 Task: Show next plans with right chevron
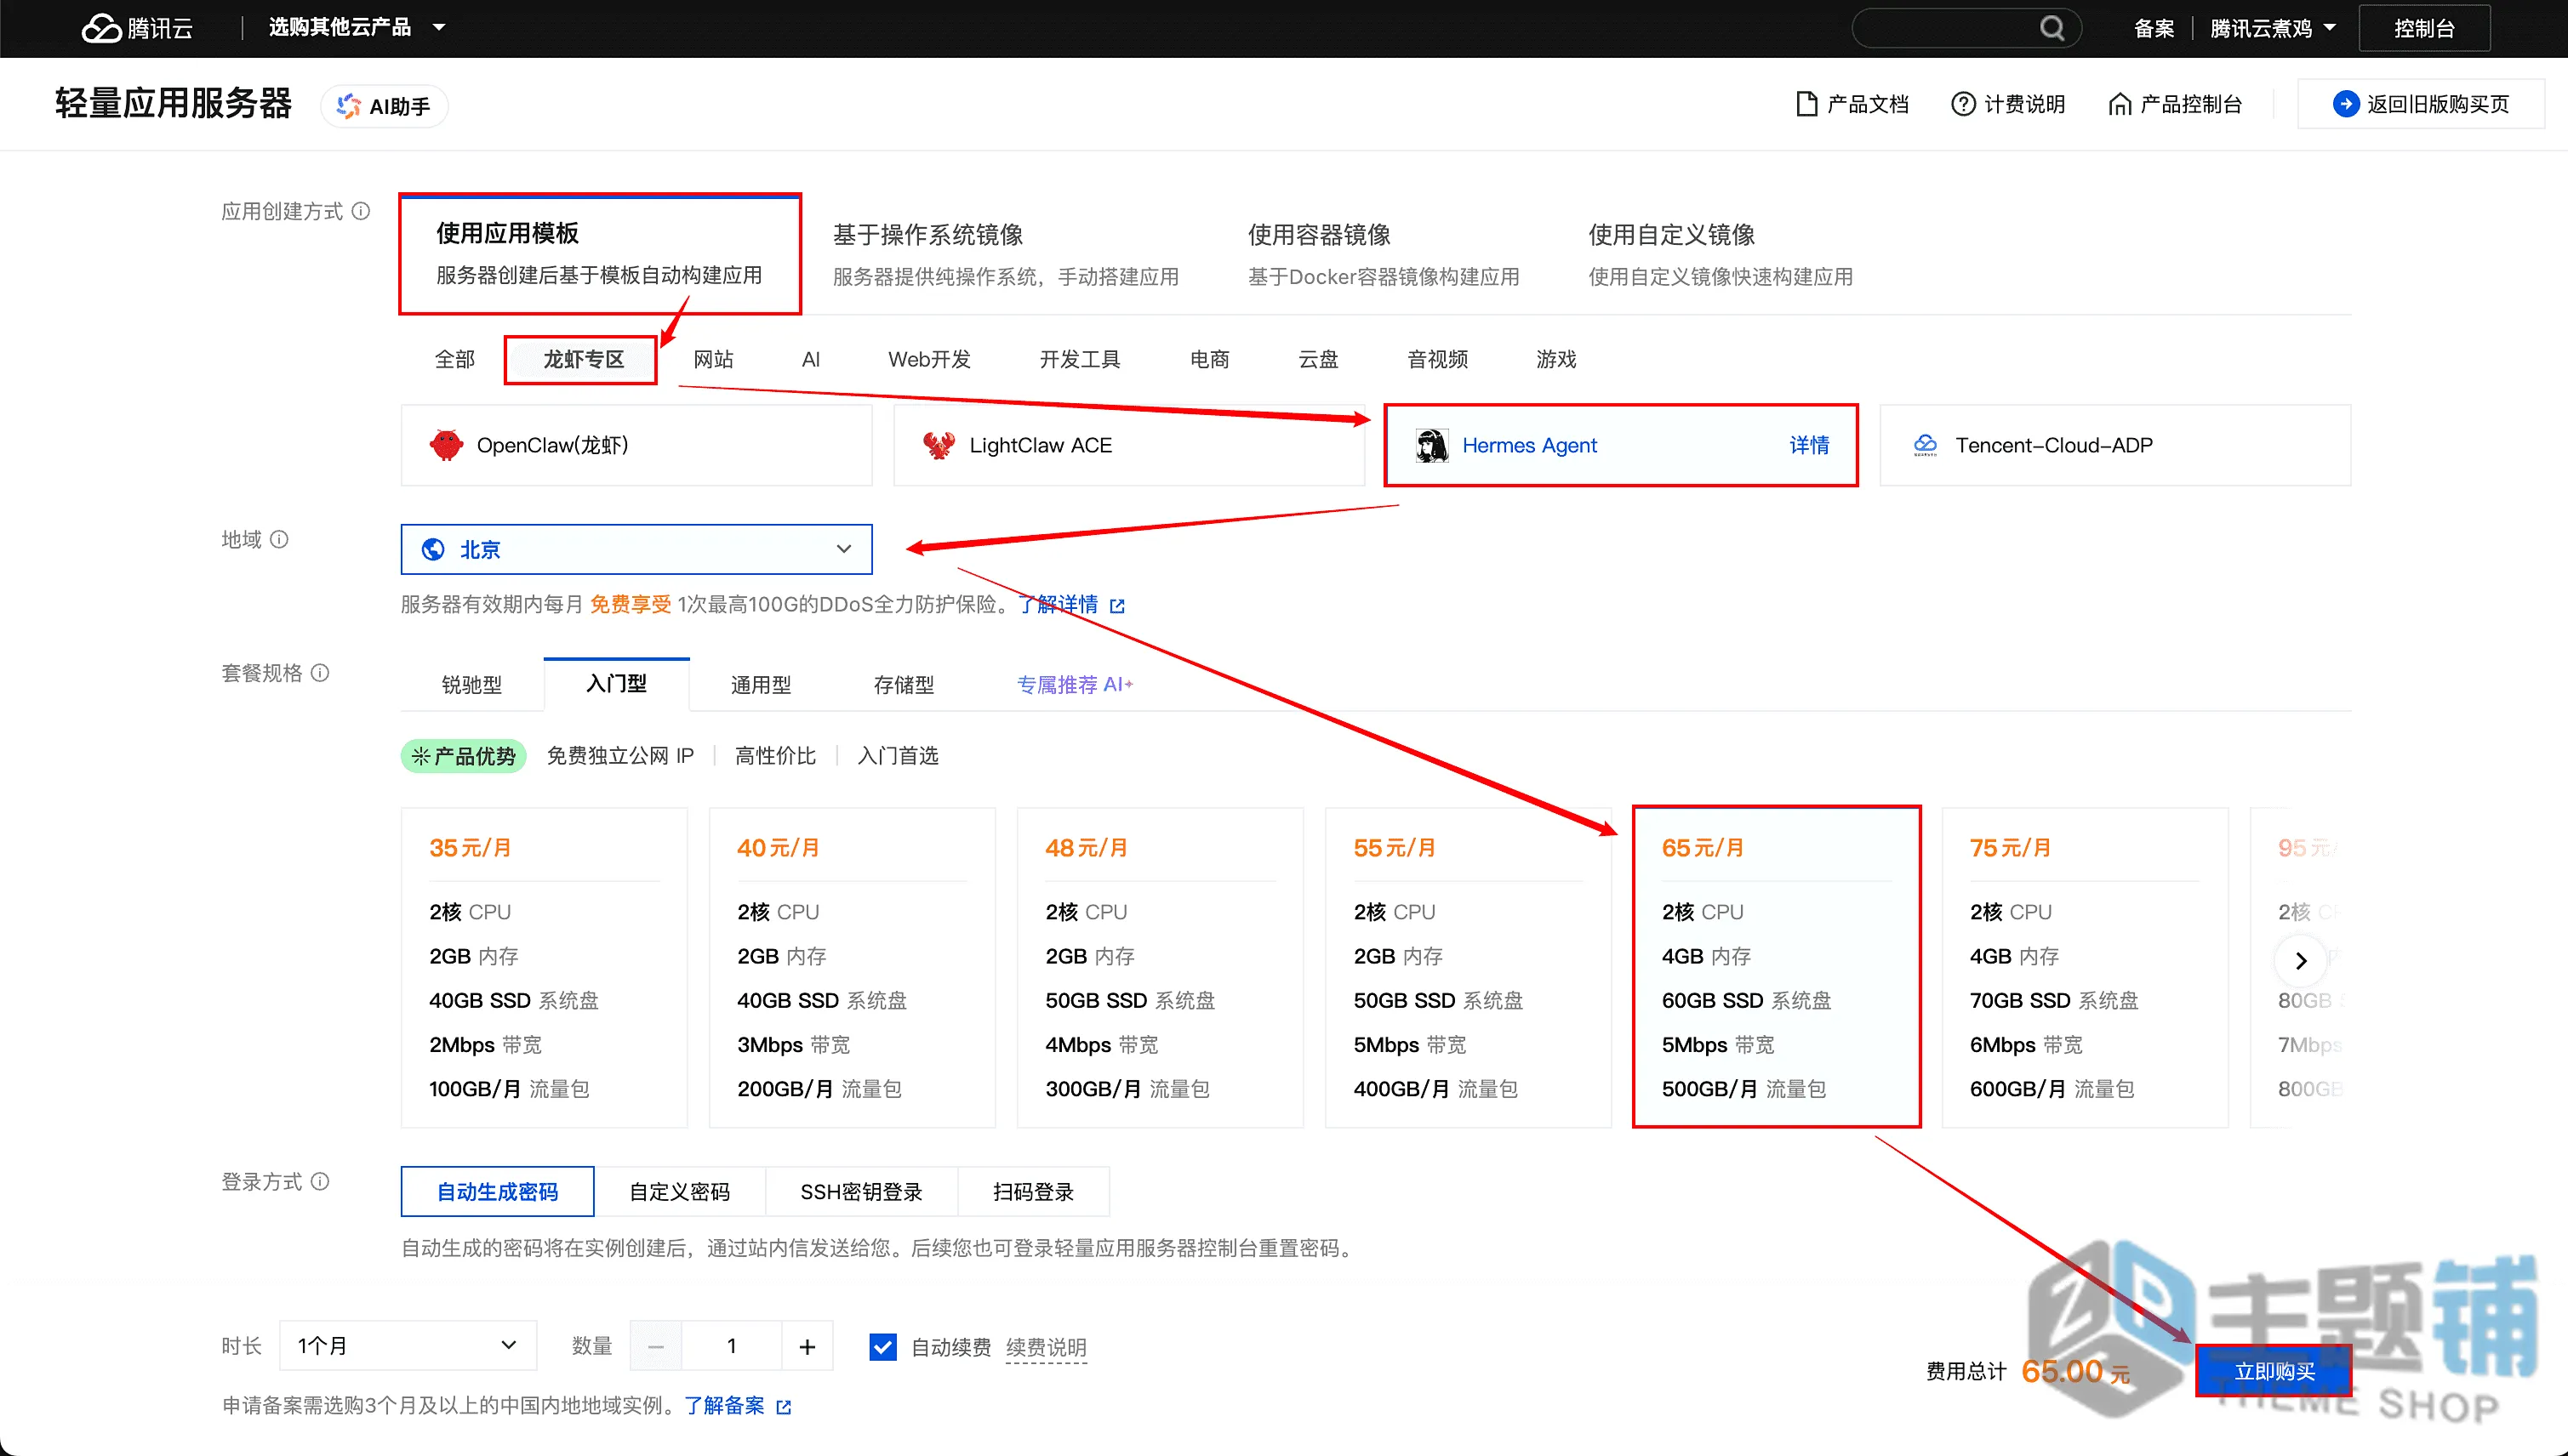click(x=2300, y=960)
